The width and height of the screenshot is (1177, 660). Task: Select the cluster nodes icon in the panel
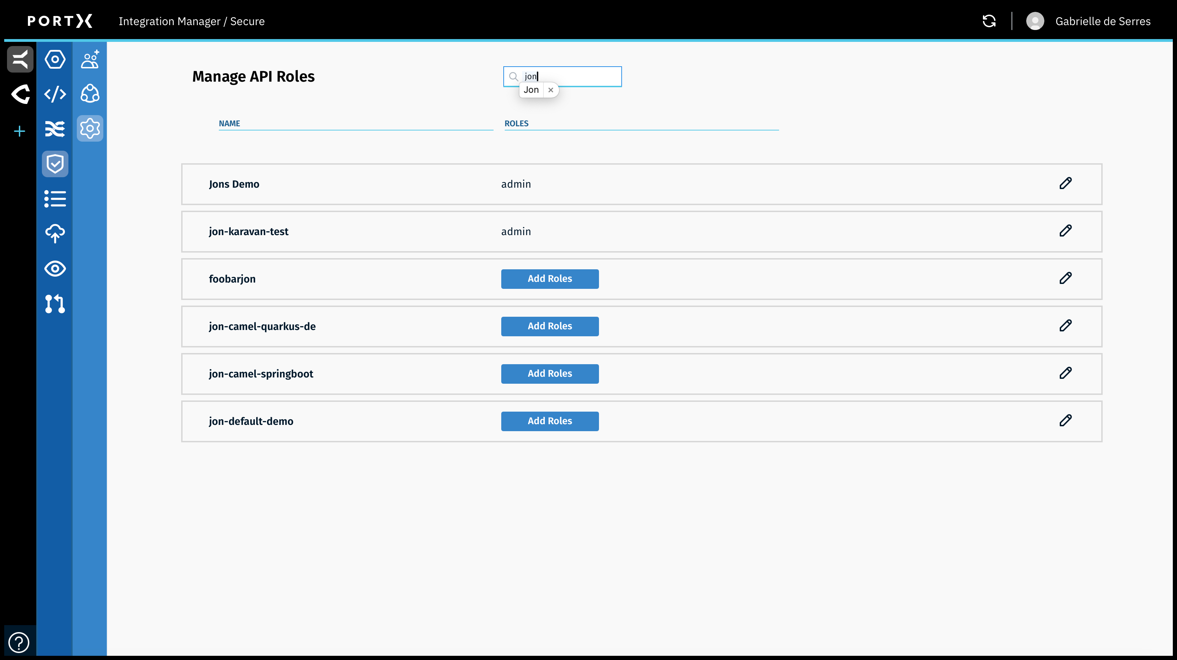(90, 94)
